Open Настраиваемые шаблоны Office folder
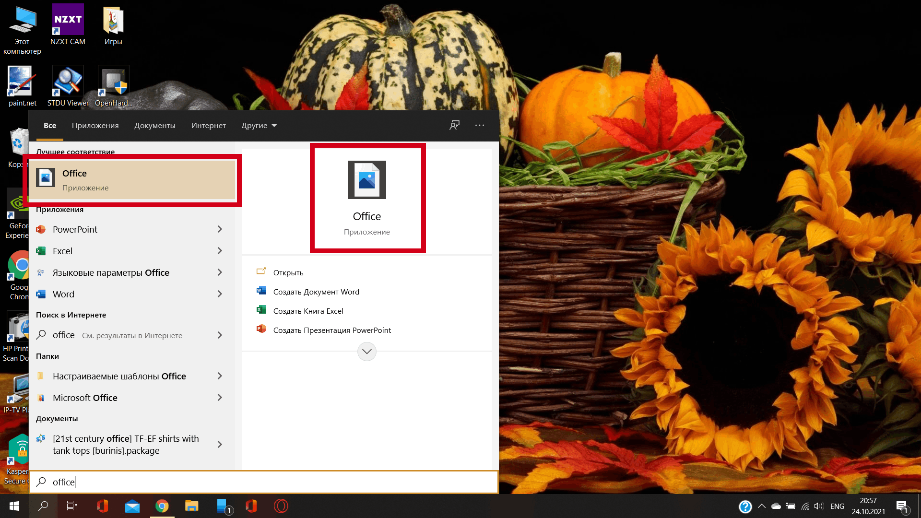The width and height of the screenshot is (921, 518). click(x=119, y=376)
